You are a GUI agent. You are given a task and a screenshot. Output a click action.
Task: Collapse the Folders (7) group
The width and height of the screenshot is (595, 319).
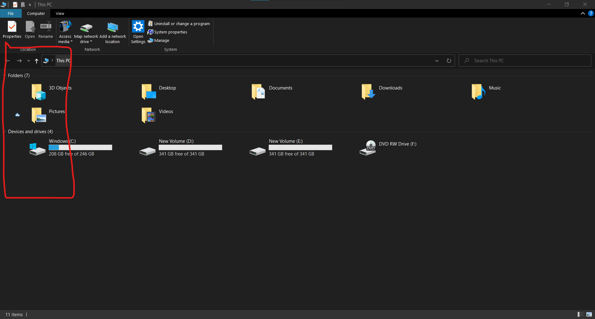coord(5,76)
